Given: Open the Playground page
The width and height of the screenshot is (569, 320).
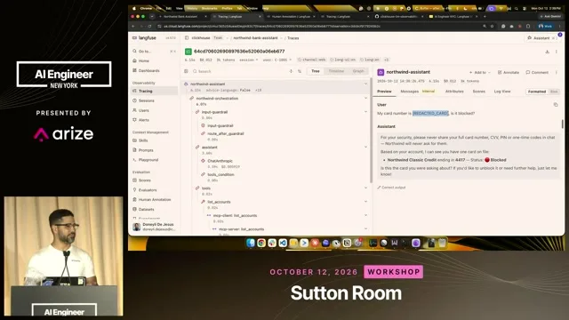Looking at the screenshot, I should 148,160.
